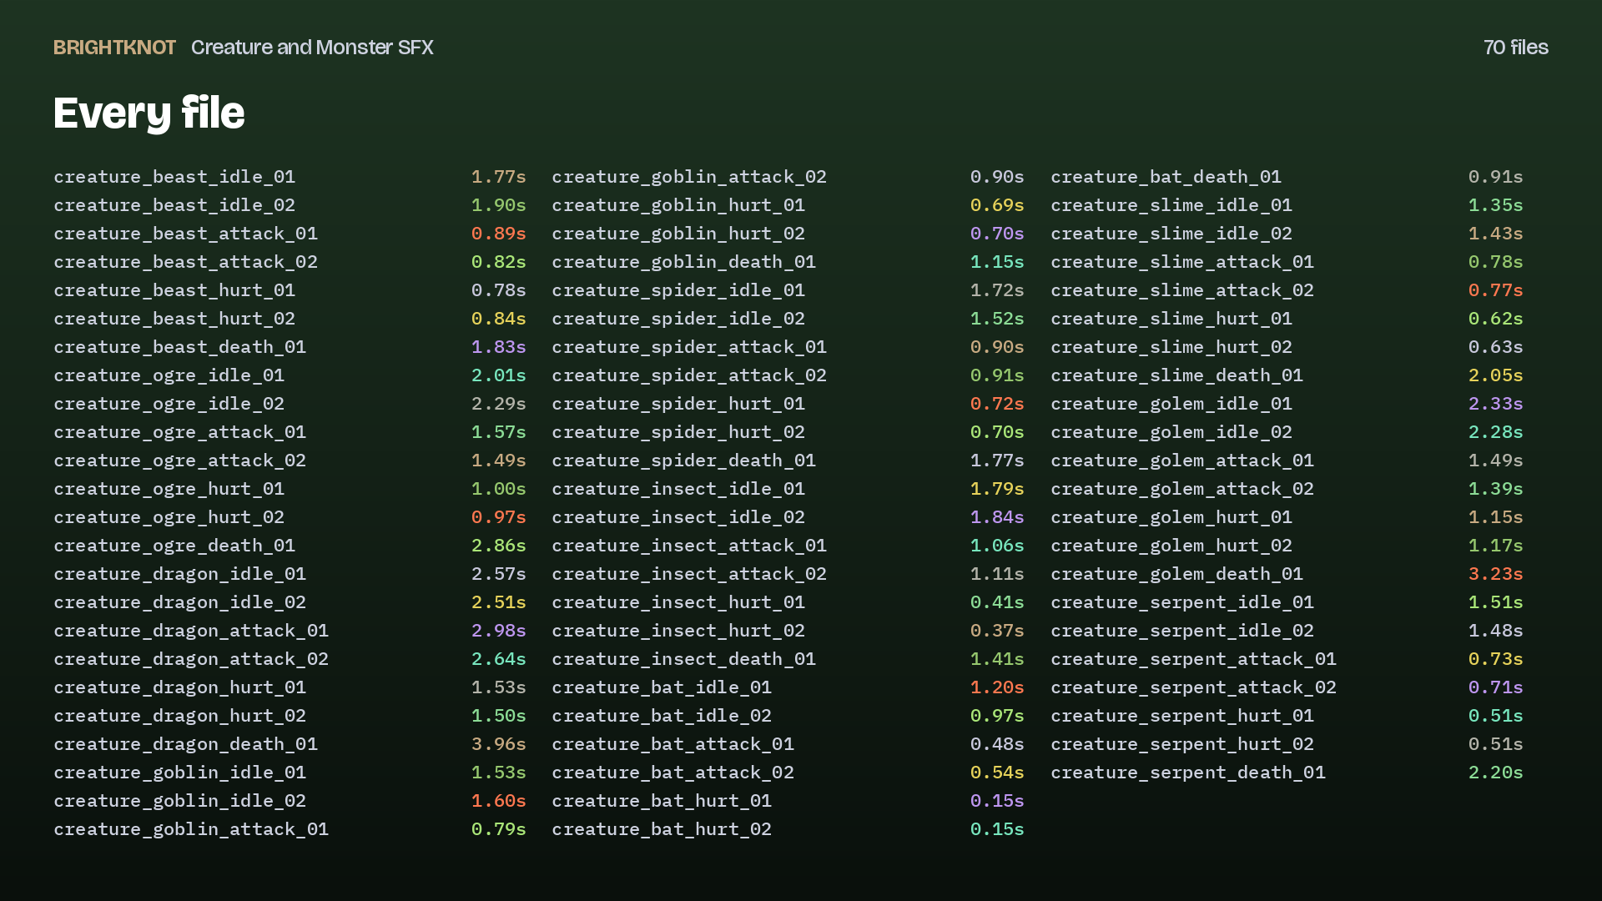
Task: Select creature_slime_idle_02 file name
Action: pyautogui.click(x=1171, y=234)
